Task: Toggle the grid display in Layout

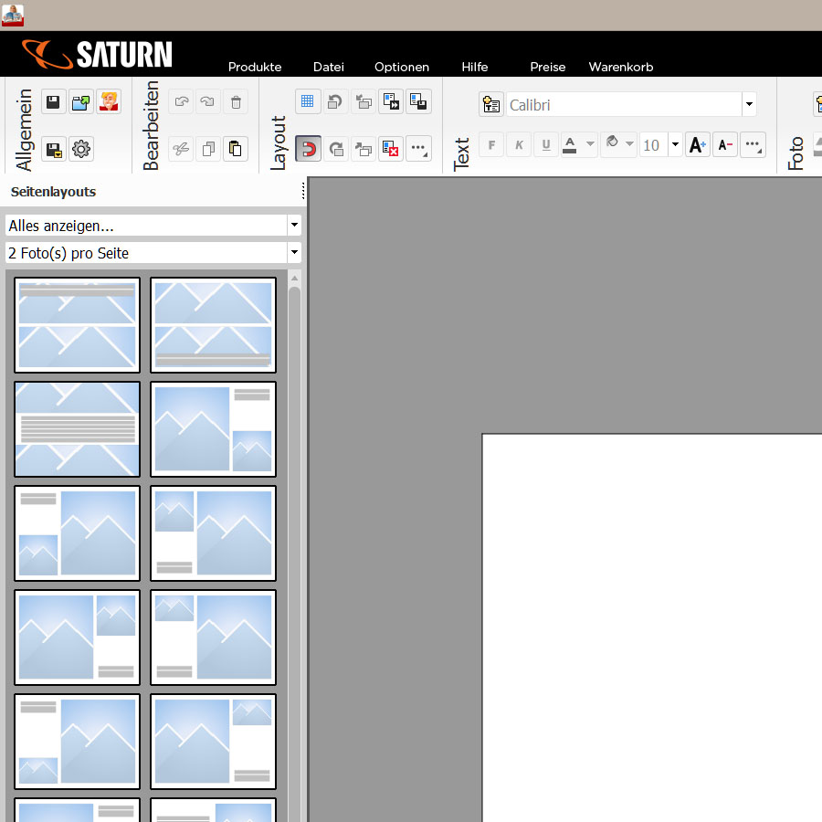Action: [x=308, y=102]
